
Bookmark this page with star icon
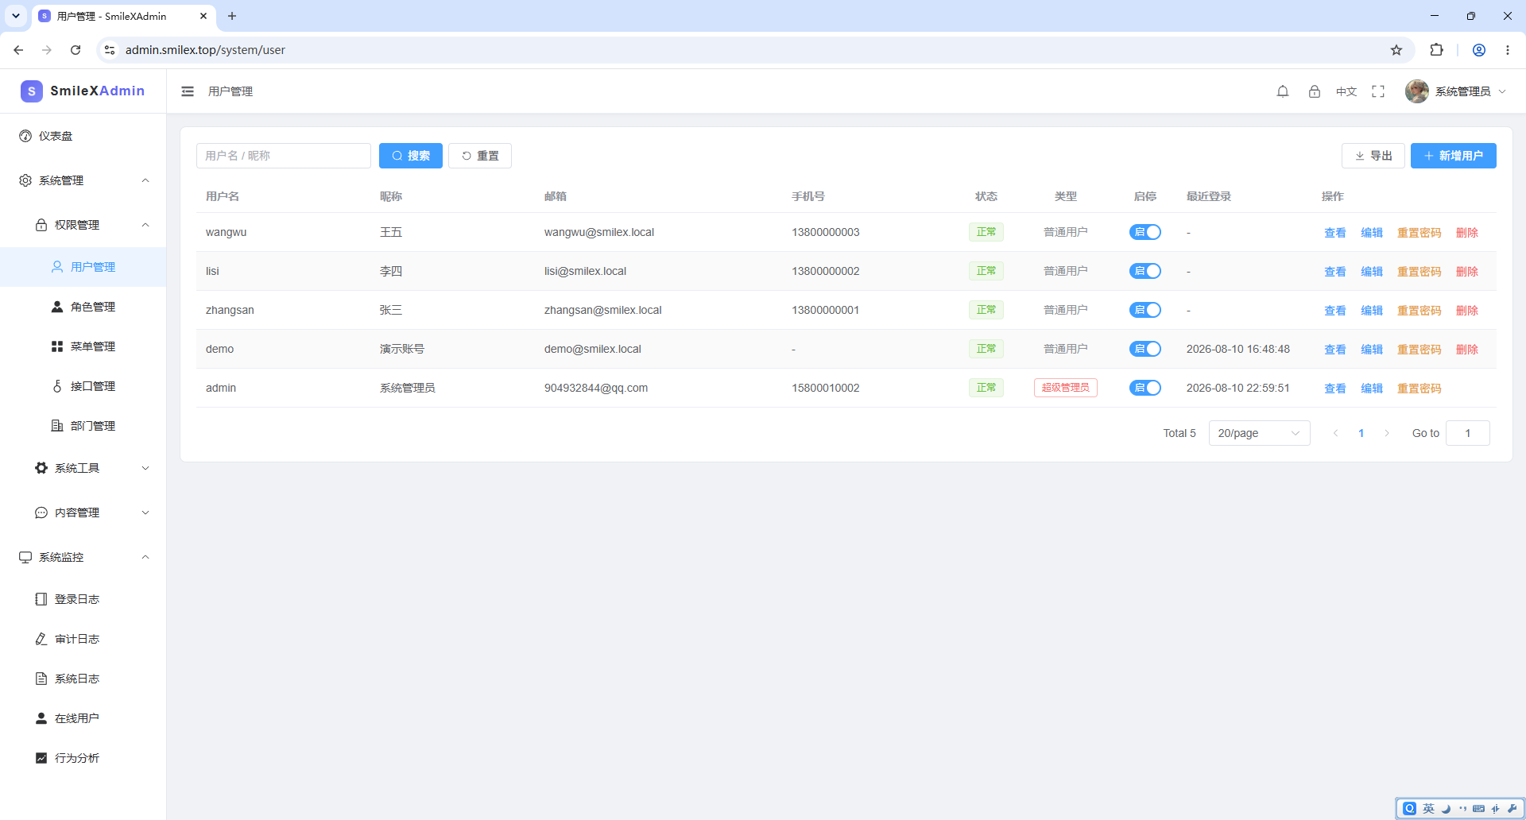(x=1396, y=50)
